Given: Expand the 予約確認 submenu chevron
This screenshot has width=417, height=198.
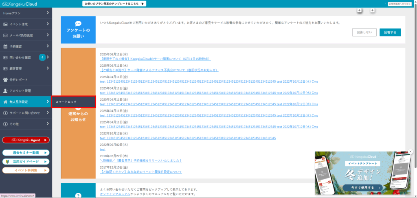Looking at the screenshot, I should [48, 46].
